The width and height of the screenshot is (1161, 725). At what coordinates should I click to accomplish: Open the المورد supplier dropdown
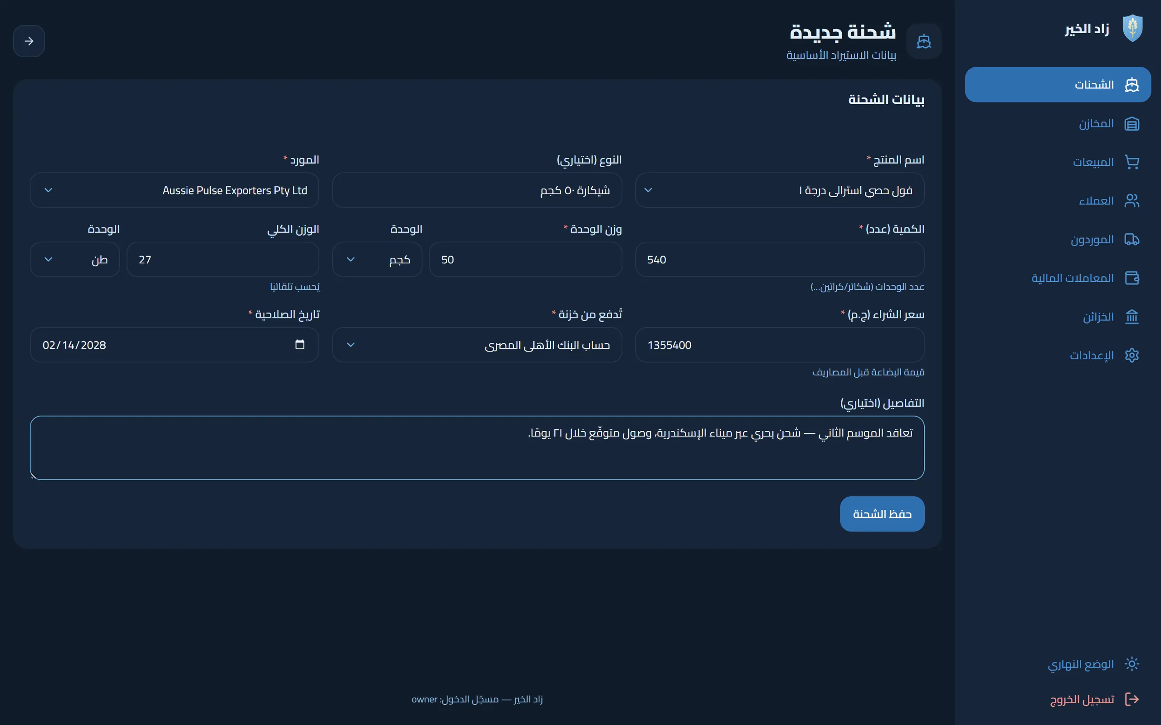(x=175, y=190)
